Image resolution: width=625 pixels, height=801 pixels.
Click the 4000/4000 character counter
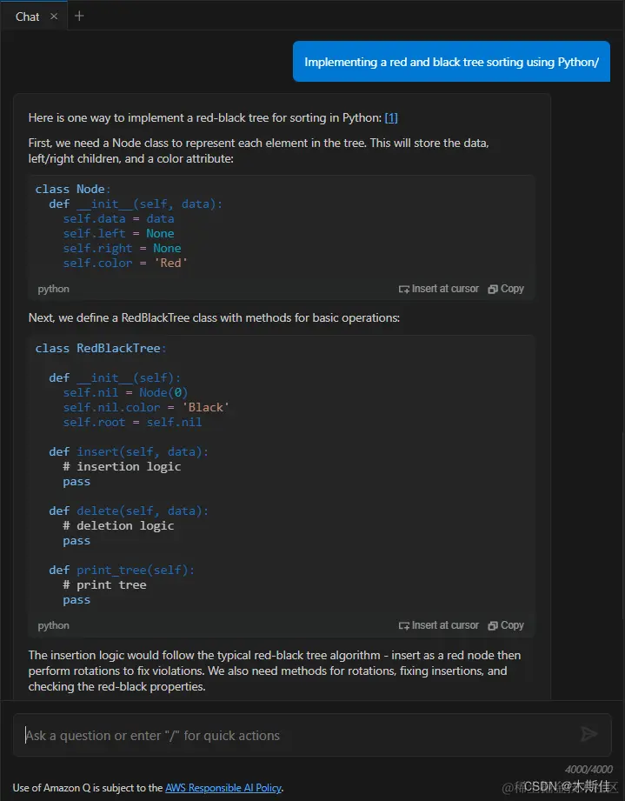coord(588,770)
